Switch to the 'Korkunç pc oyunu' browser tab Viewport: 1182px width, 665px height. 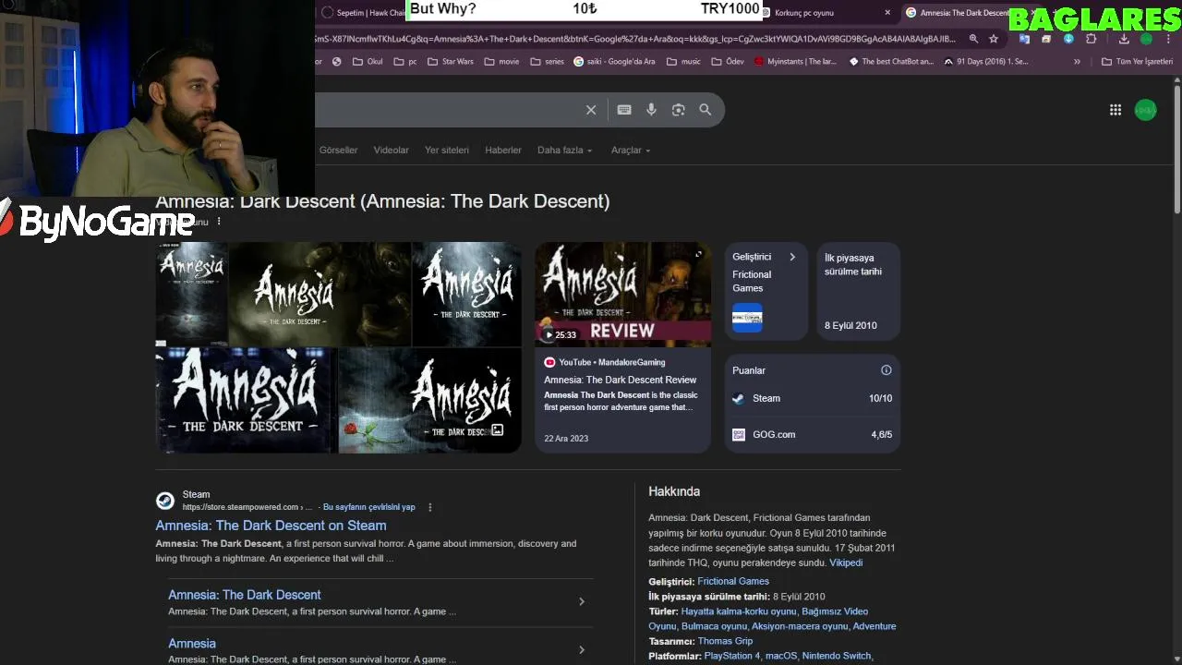pos(817,13)
